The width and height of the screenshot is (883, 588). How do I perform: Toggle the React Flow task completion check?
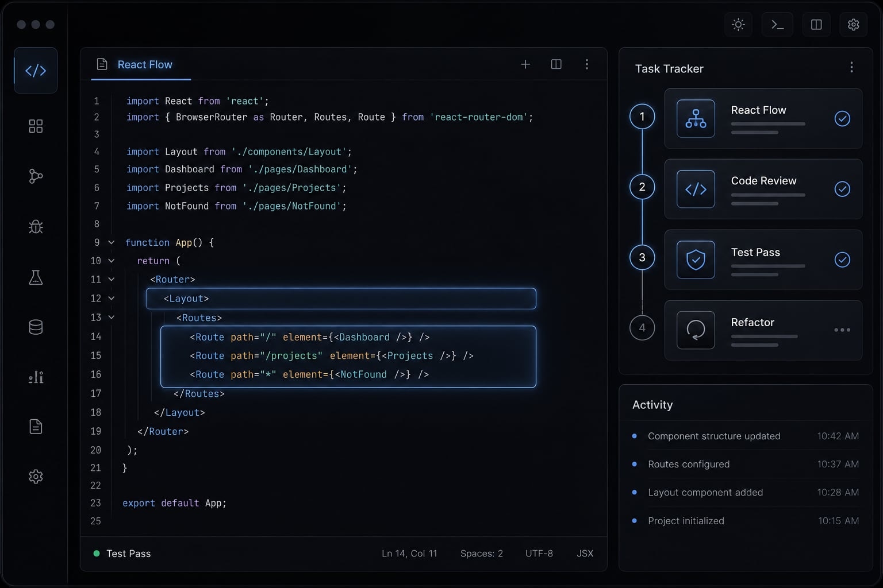842,118
